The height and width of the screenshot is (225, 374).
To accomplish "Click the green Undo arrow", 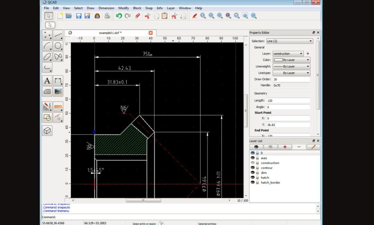I will pos(119,16).
